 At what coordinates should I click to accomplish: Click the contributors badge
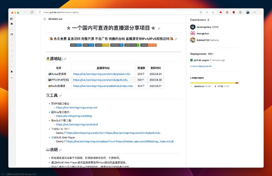click(132, 45)
